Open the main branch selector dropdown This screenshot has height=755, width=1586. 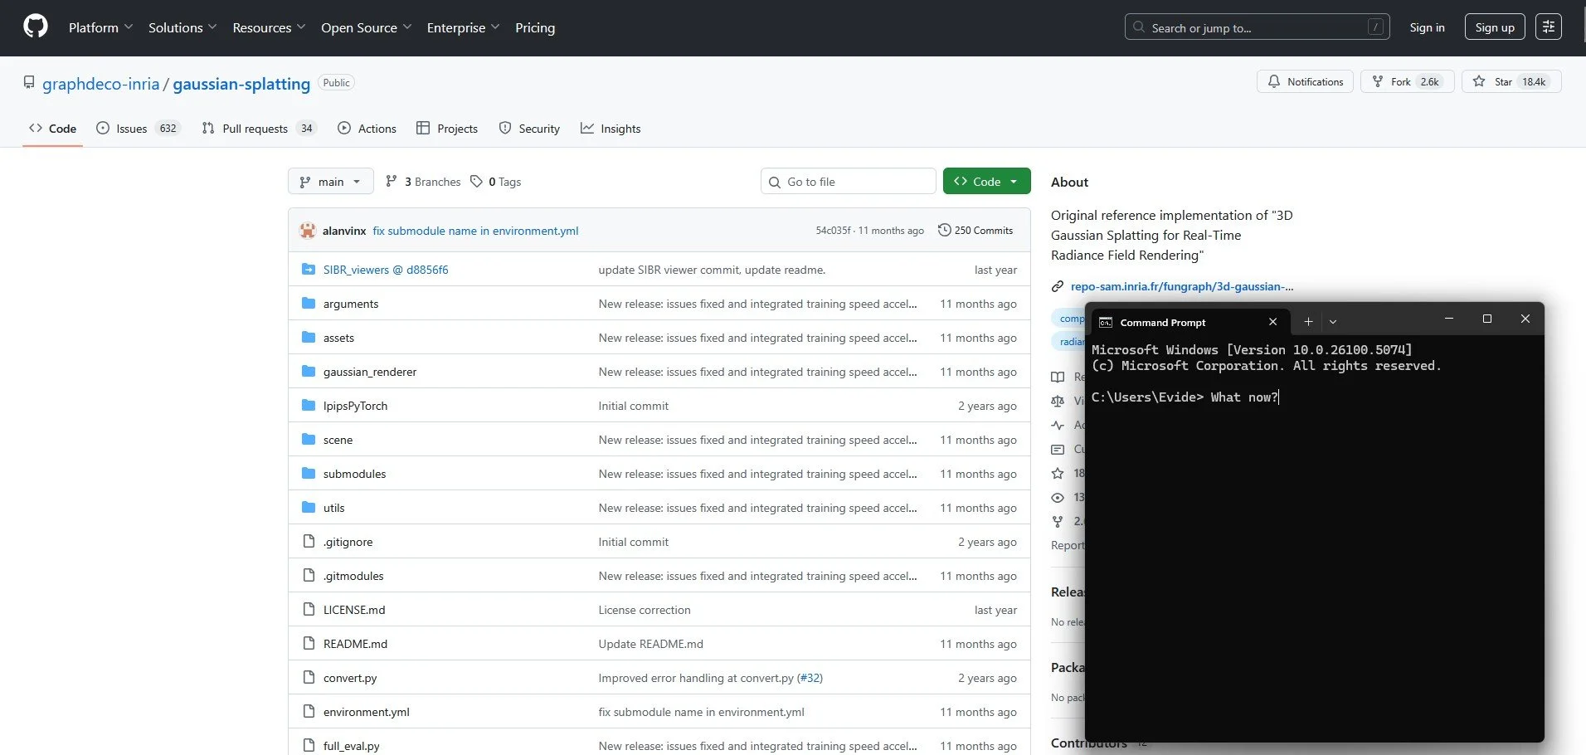pyautogui.click(x=330, y=182)
